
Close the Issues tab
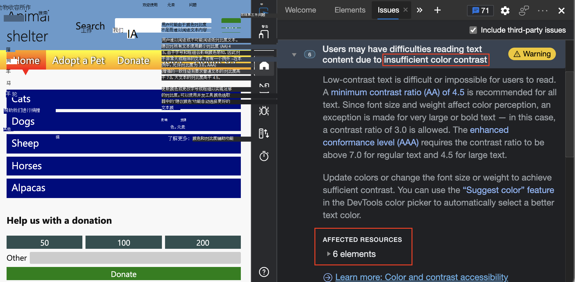point(406,10)
